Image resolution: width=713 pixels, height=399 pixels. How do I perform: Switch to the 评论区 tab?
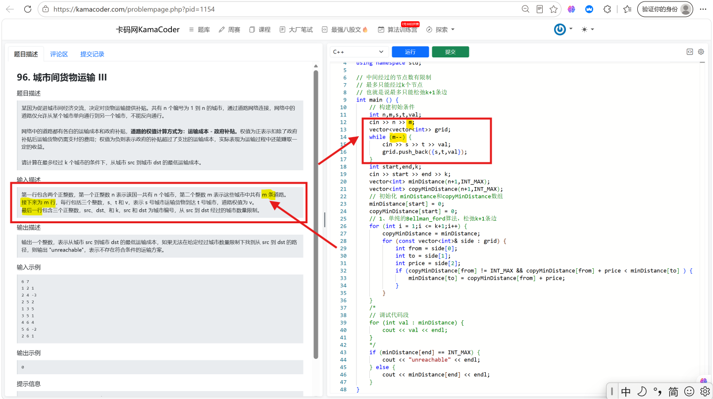tap(59, 54)
